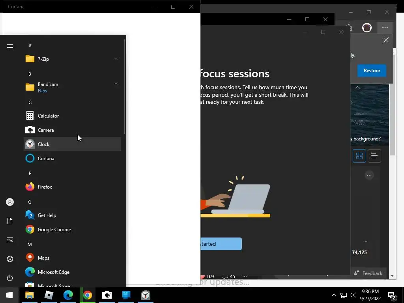Click the 'F' letter group header

(x=30, y=174)
